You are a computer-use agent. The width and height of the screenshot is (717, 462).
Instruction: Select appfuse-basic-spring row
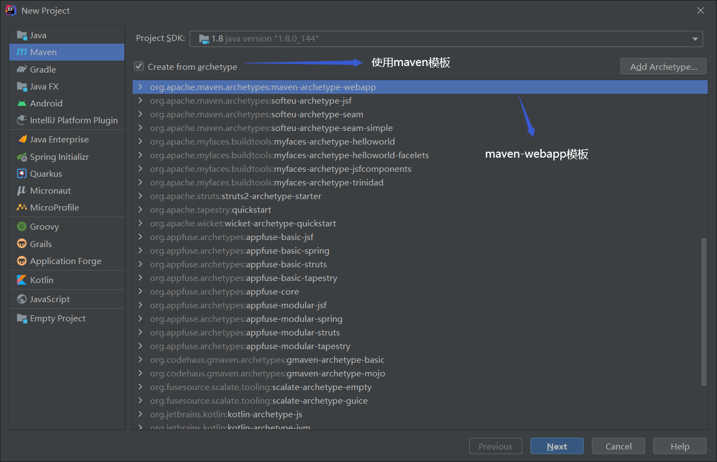point(420,250)
